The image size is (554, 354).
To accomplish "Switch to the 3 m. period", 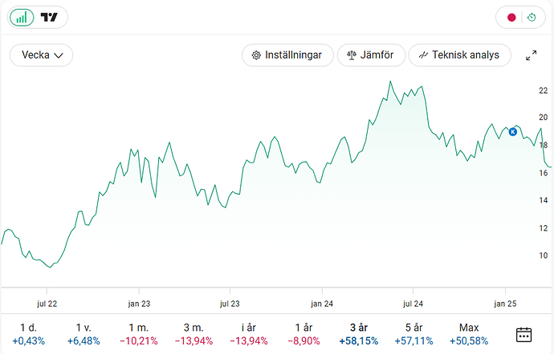I will [193, 334].
